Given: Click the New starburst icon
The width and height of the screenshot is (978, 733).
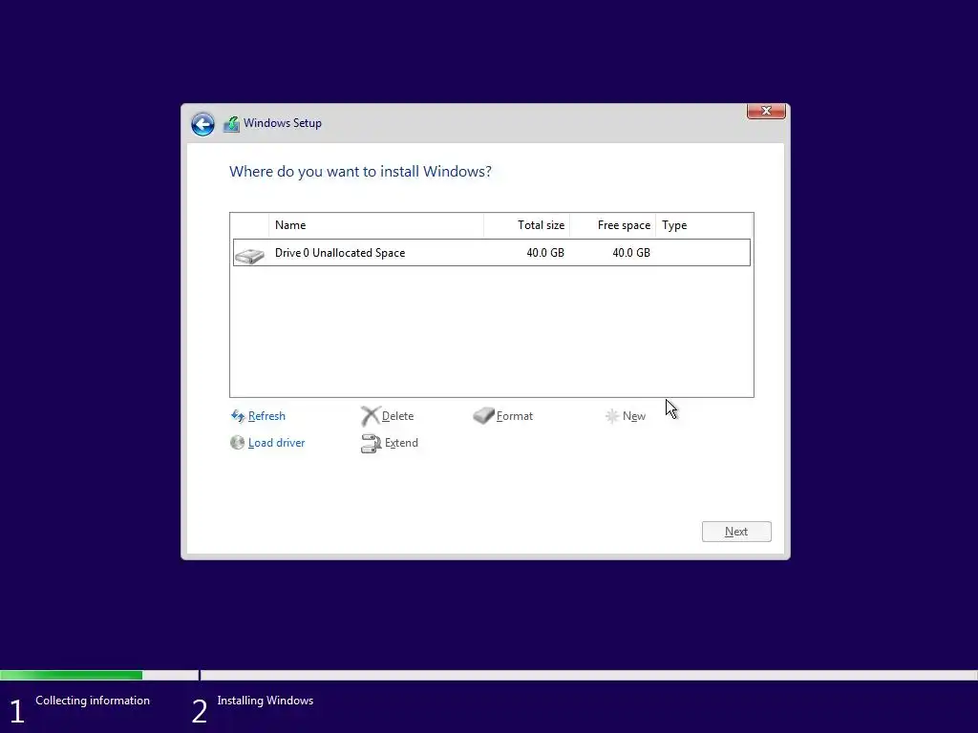Looking at the screenshot, I should tap(612, 416).
